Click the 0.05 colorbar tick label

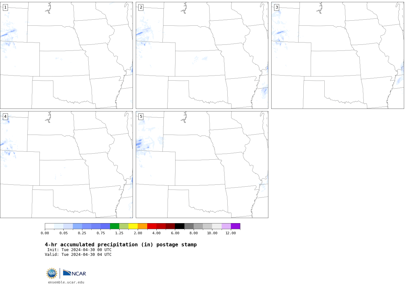(64, 233)
